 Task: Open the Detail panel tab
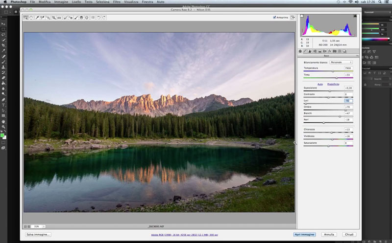(310, 51)
